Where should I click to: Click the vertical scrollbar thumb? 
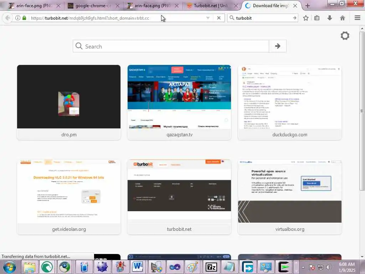click(x=362, y=111)
